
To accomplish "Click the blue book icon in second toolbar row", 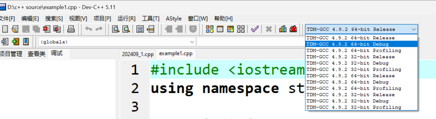I will click(26, 41).
